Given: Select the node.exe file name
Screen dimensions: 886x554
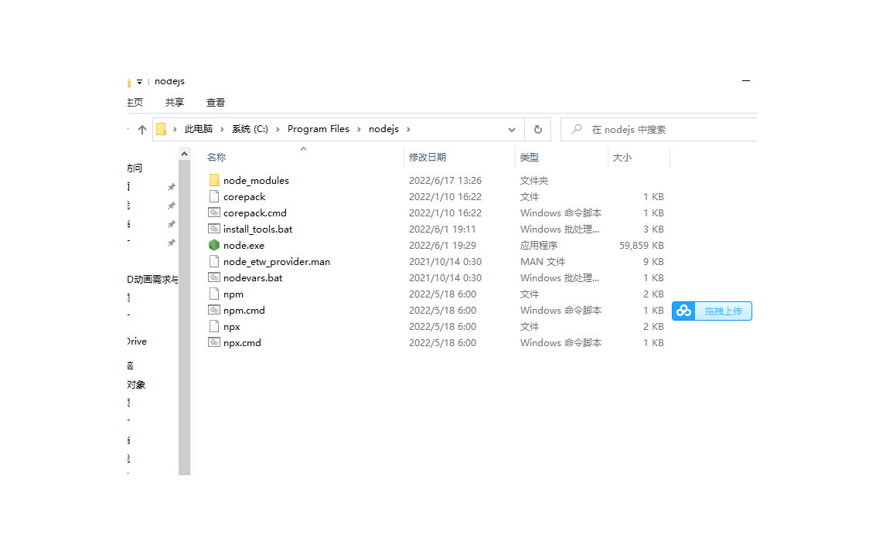Looking at the screenshot, I should (x=244, y=245).
